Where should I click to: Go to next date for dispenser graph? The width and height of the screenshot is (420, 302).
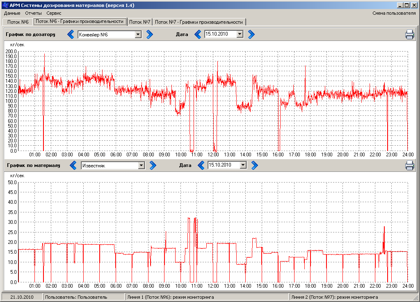point(251,34)
